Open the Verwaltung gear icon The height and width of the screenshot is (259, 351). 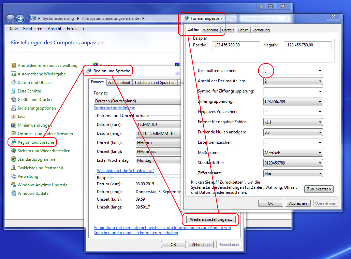point(14,176)
